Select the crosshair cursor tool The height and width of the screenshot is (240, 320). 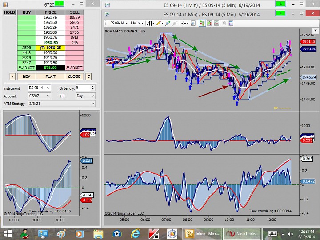(x=184, y=23)
